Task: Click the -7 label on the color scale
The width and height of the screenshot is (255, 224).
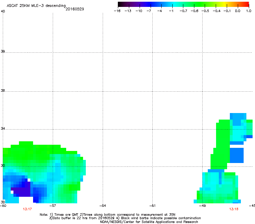Action: pyautogui.click(x=149, y=11)
